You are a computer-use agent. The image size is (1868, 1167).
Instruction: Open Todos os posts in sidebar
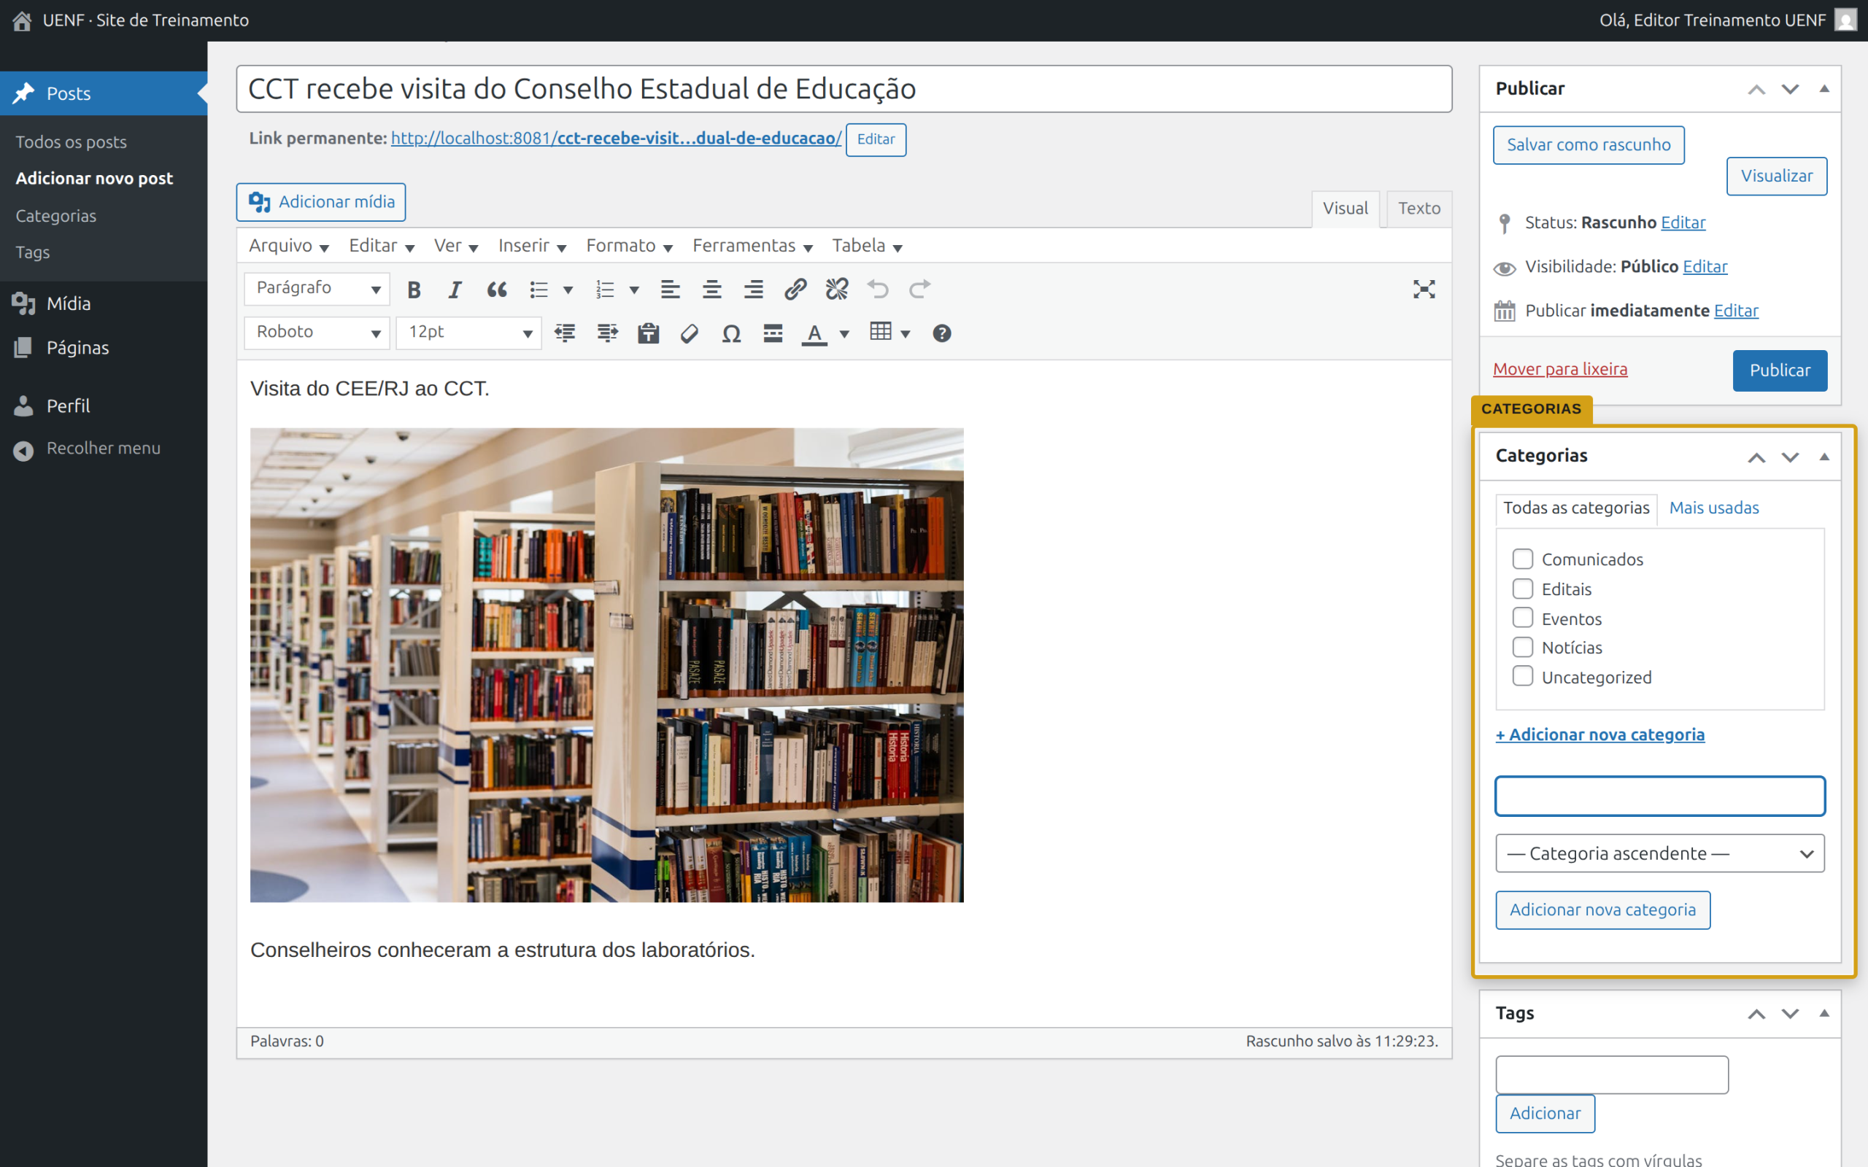(x=71, y=142)
